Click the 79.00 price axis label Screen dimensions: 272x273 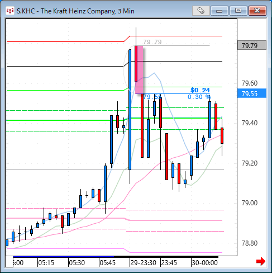coord(250,203)
